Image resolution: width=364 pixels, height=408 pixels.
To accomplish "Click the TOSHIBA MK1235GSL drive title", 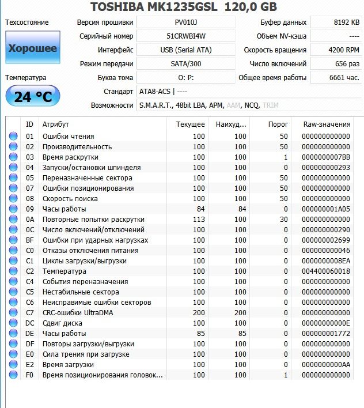I will (x=184, y=7).
